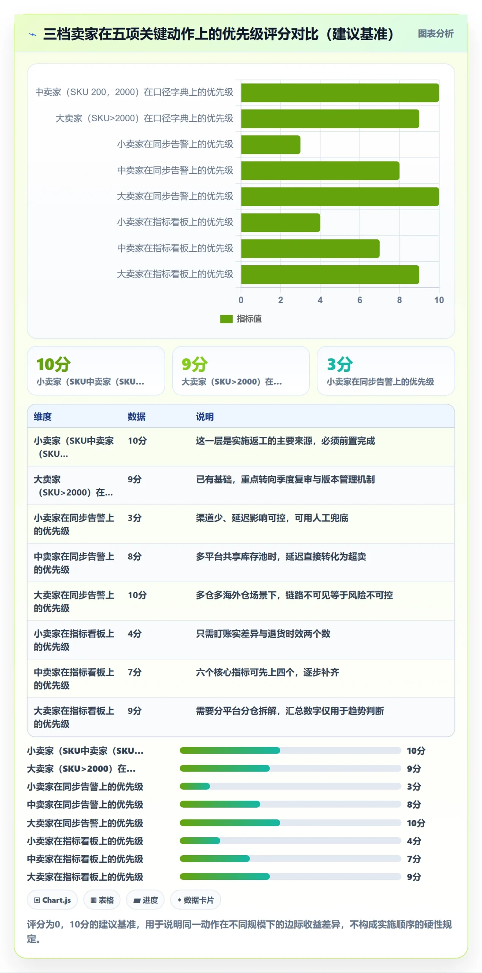Viewport: 482px width, 973px height.
Task: Click the 8分 progress bar for 中卖家在同步告警
Action: coord(290,805)
